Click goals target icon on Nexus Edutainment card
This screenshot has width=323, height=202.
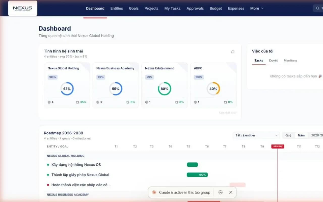coord(147,102)
